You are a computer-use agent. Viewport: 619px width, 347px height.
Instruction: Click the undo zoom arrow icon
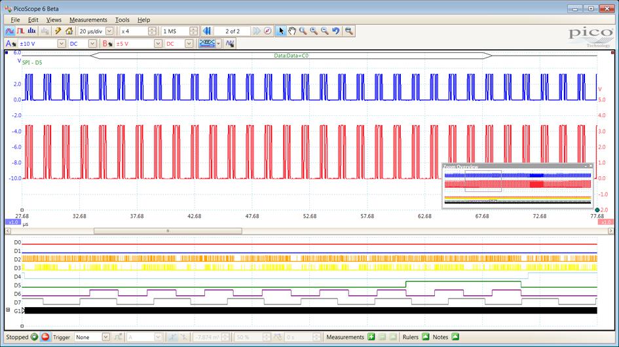click(x=336, y=31)
